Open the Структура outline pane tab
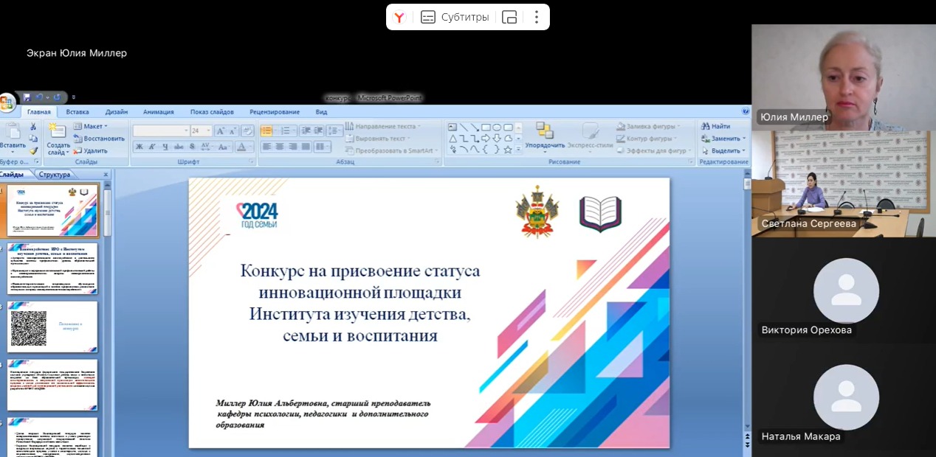Screen dimensions: 936x457 click(55, 175)
